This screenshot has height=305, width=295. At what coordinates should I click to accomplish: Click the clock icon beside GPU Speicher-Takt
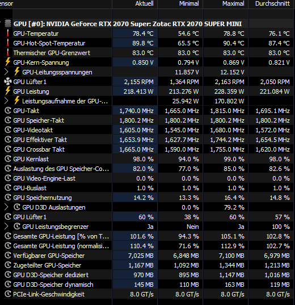click(8, 120)
